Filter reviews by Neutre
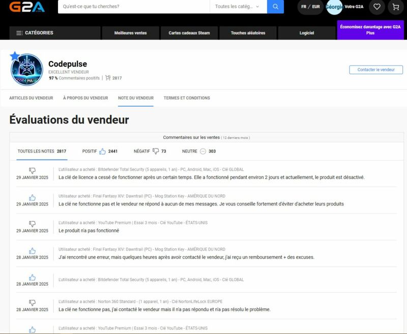407x334 pixels. (199, 151)
